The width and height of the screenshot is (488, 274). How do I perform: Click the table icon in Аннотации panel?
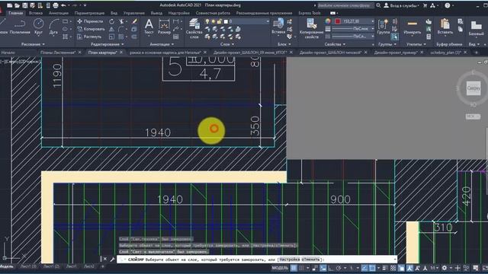pyautogui.click(x=176, y=37)
